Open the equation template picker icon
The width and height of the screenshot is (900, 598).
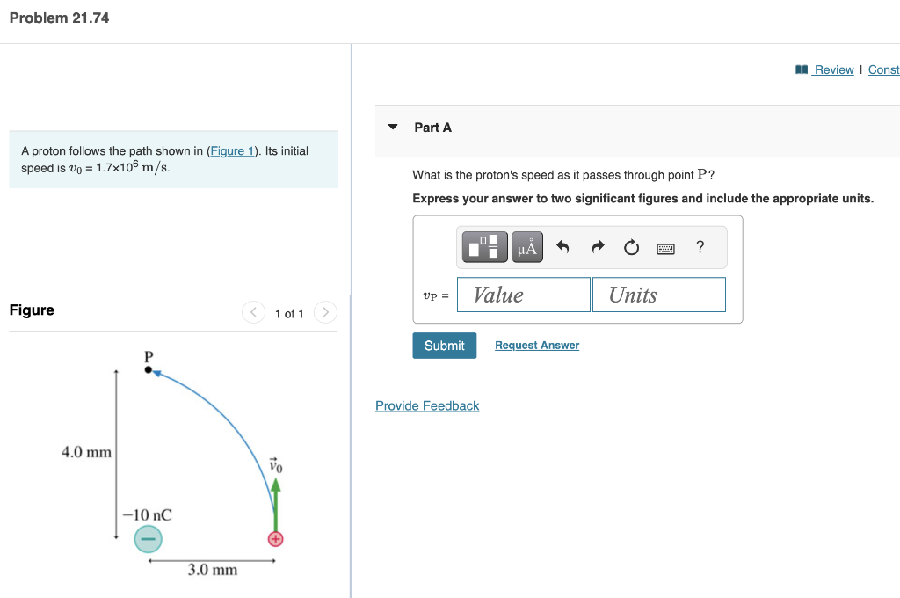(x=483, y=247)
